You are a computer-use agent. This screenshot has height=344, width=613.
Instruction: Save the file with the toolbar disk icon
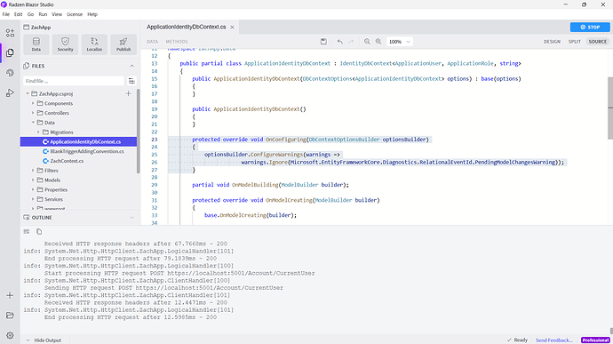(323, 42)
